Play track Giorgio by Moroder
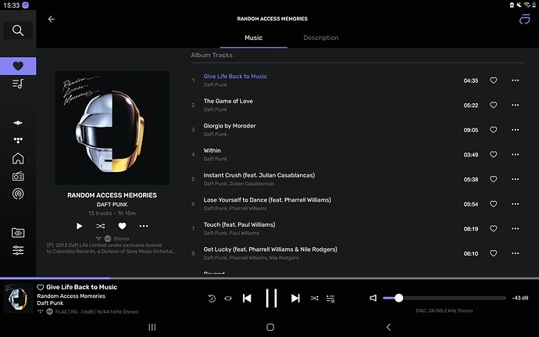This screenshot has height=337, width=539. tap(230, 126)
